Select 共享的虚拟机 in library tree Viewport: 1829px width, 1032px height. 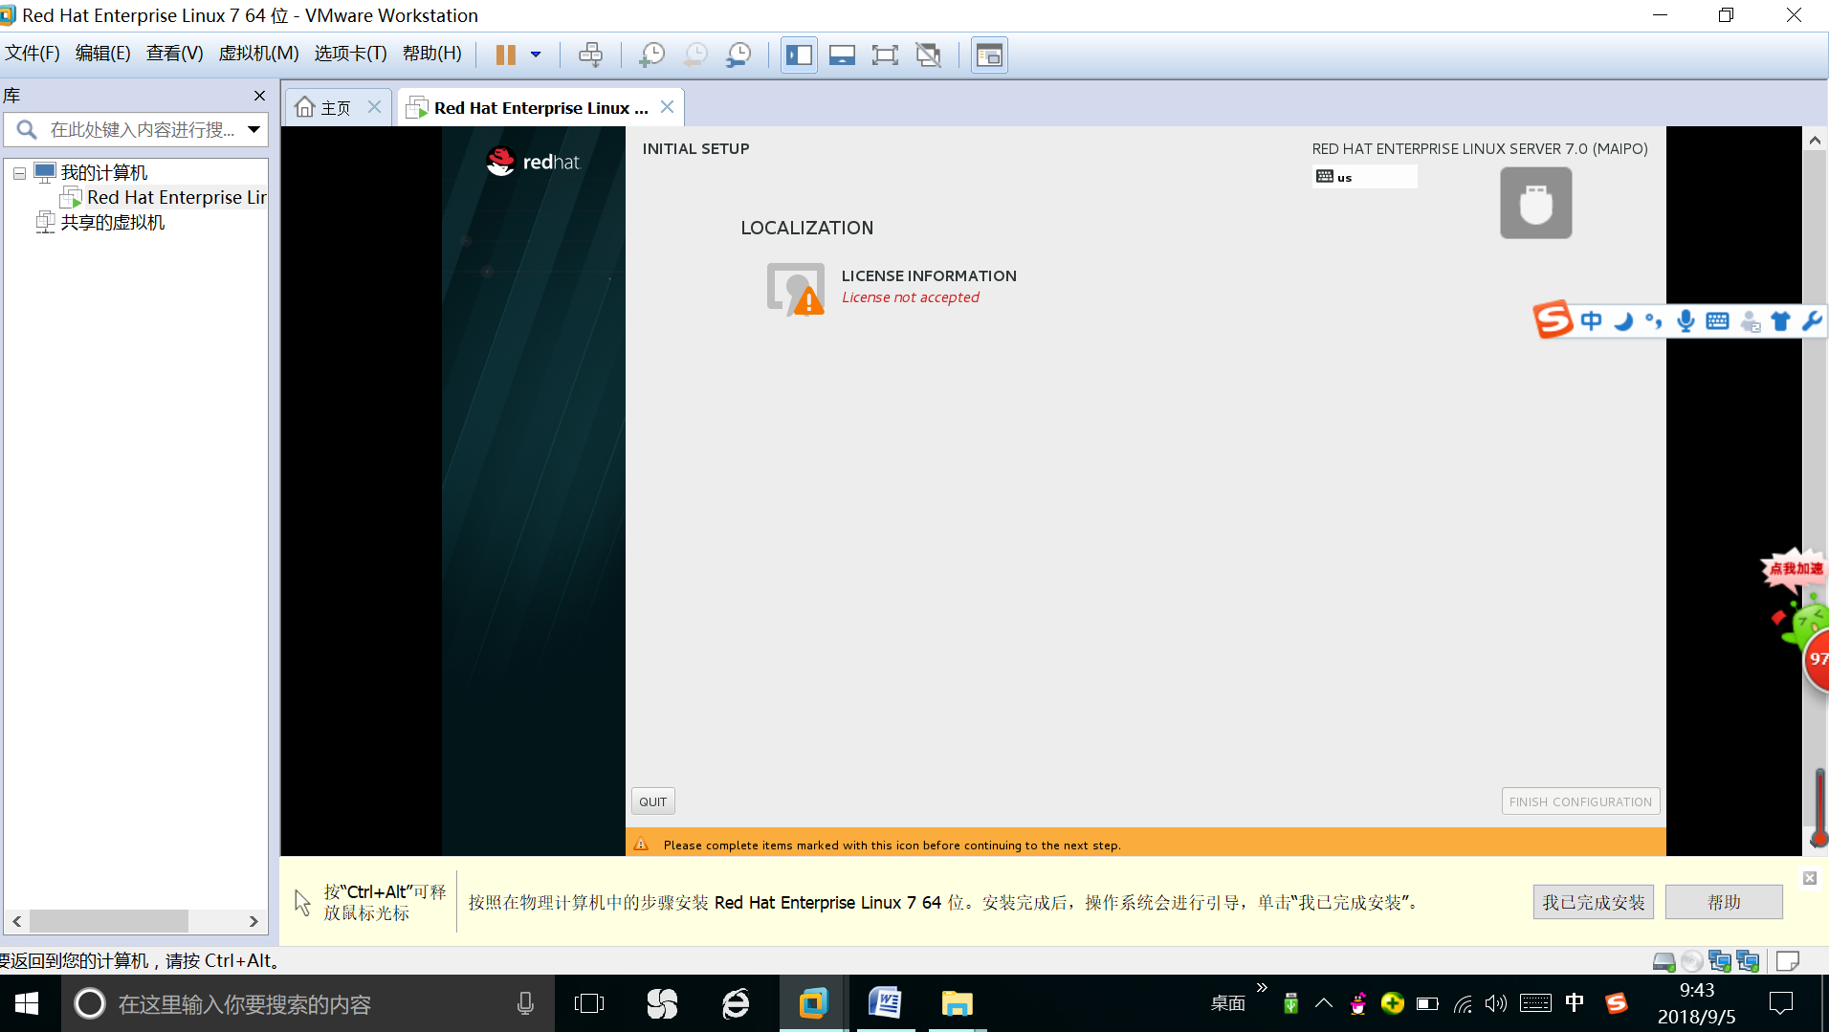pos(100,223)
